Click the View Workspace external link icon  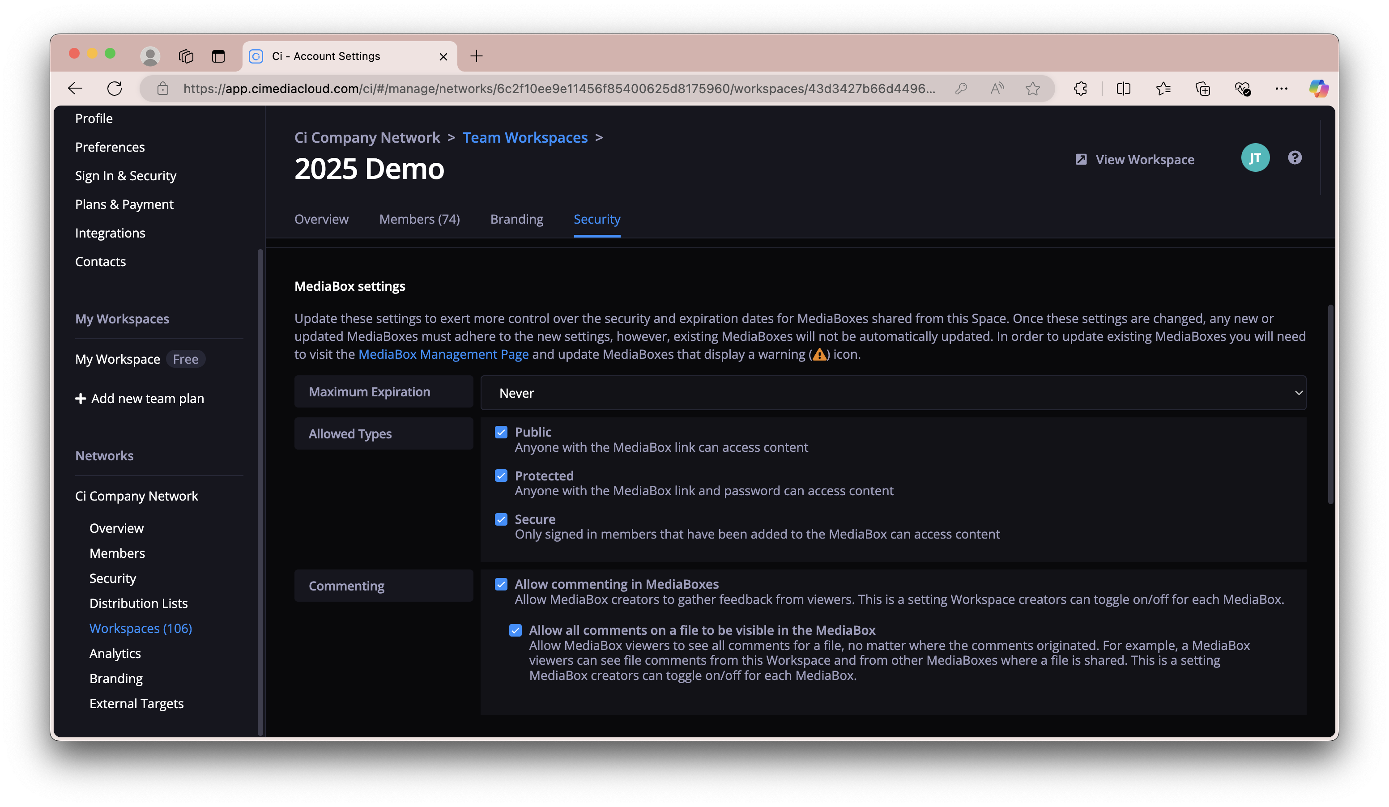1082,159
